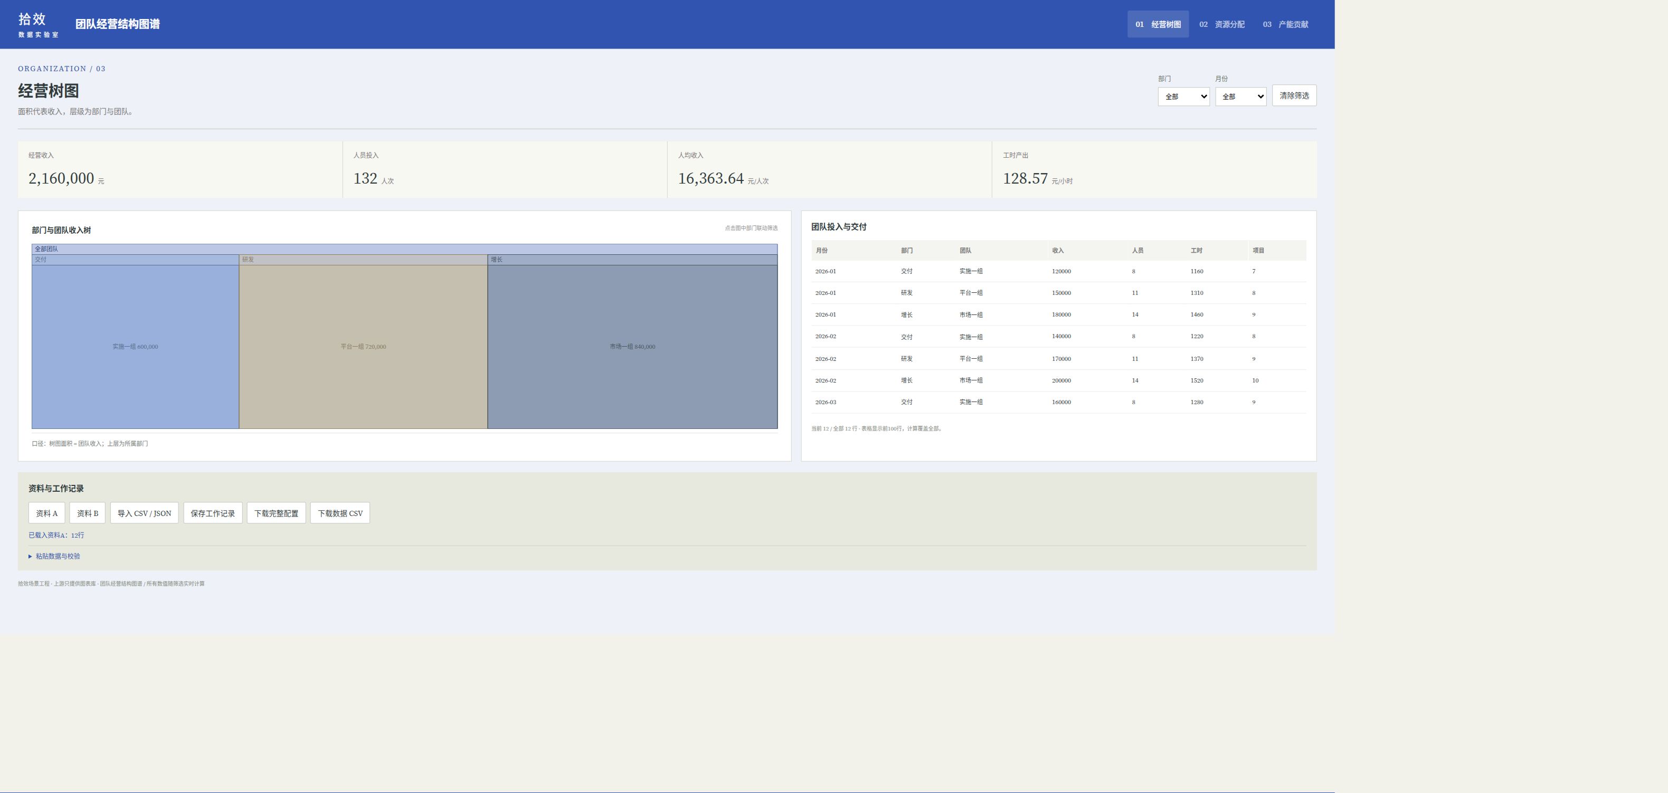Expand the 粘贴数据与校验 section

click(54, 556)
